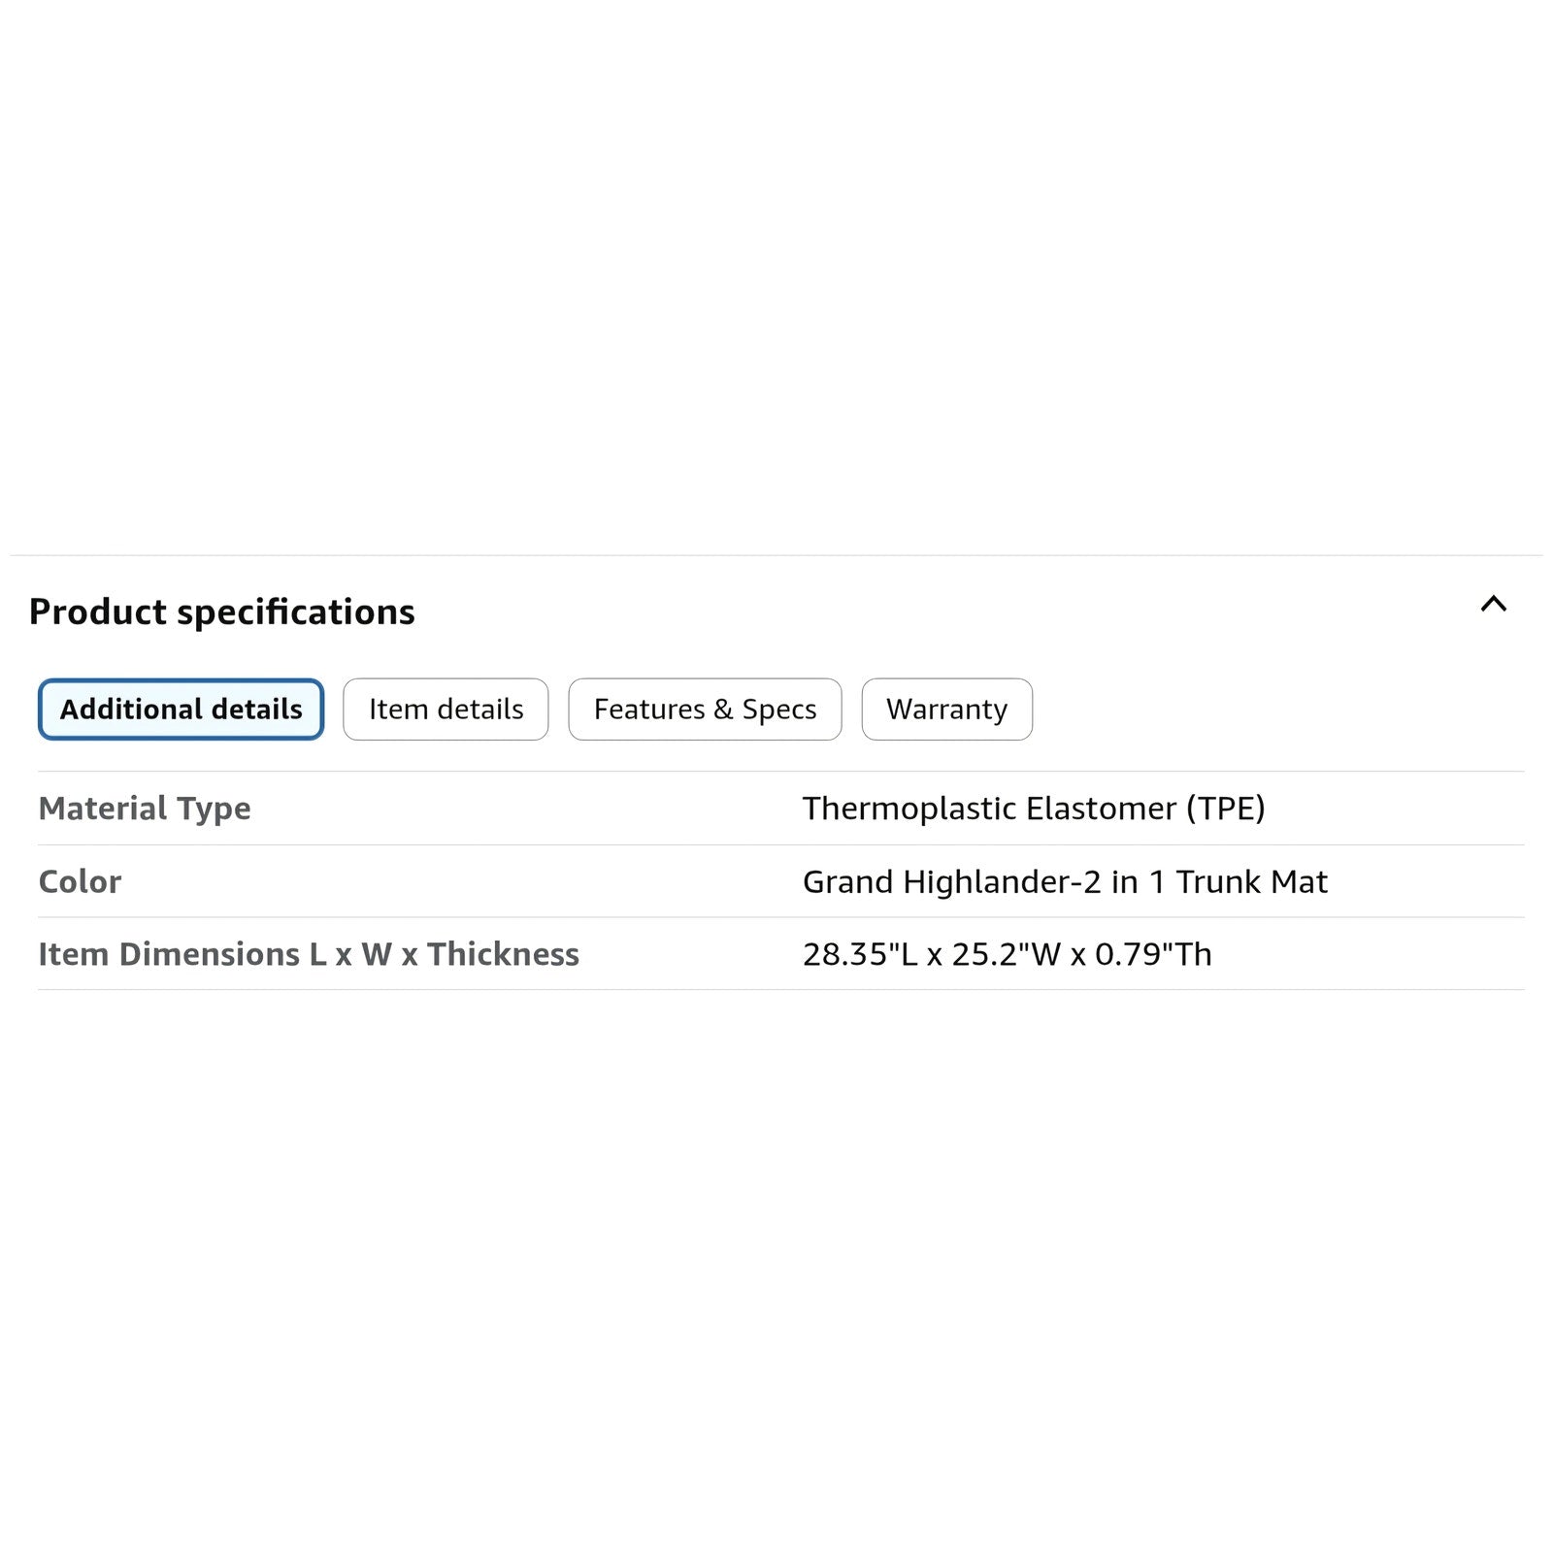The image size is (1553, 1553).
Task: Click the Thermoplastic Elastomer (TPE) value
Action: (1033, 809)
